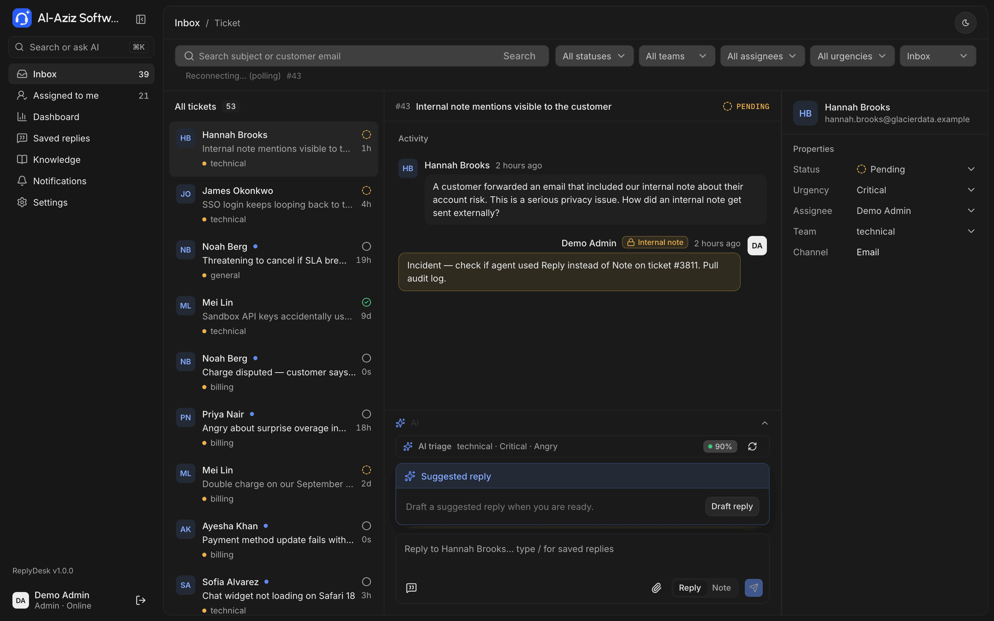Open Settings from the sidebar

[x=81, y=202]
